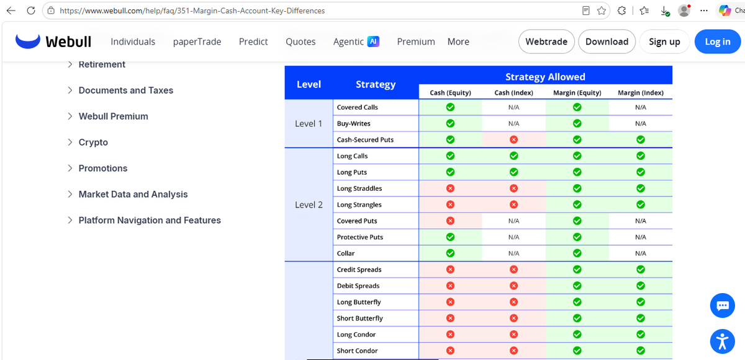Open the More nav menu

[x=458, y=42]
